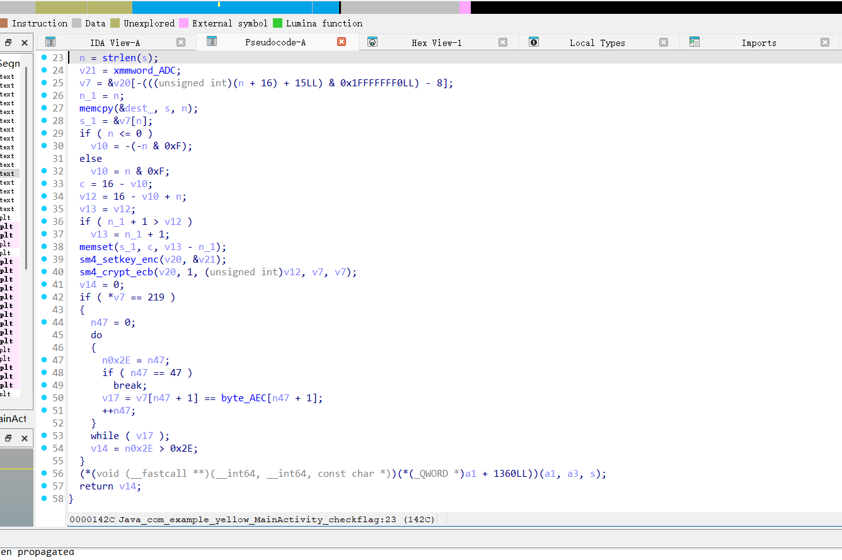The image size is (842, 560).
Task: Toggle breakpoint dot on line 40
Action: [44, 271]
